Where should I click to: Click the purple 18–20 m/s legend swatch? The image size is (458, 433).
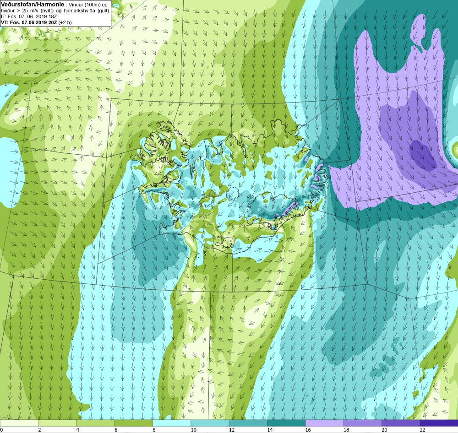362,423
